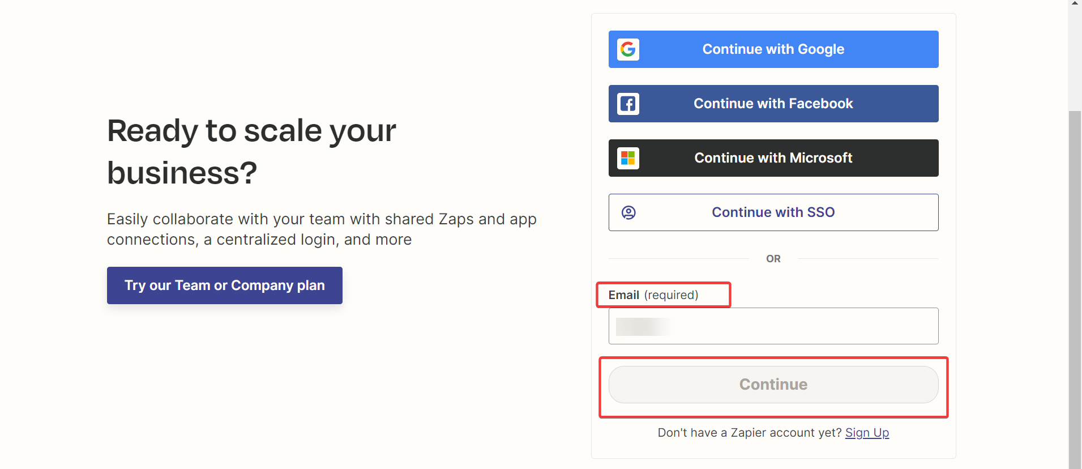The height and width of the screenshot is (469, 1082).
Task: Sign in using Continue with Google
Action: 773,49
